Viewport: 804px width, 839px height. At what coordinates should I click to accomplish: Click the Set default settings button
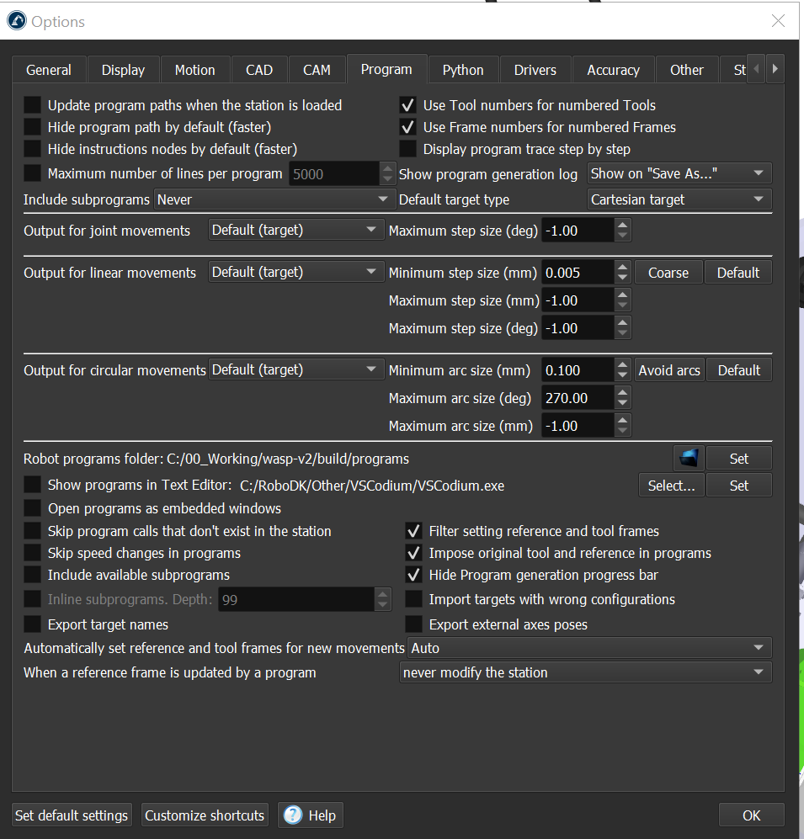pos(72,815)
